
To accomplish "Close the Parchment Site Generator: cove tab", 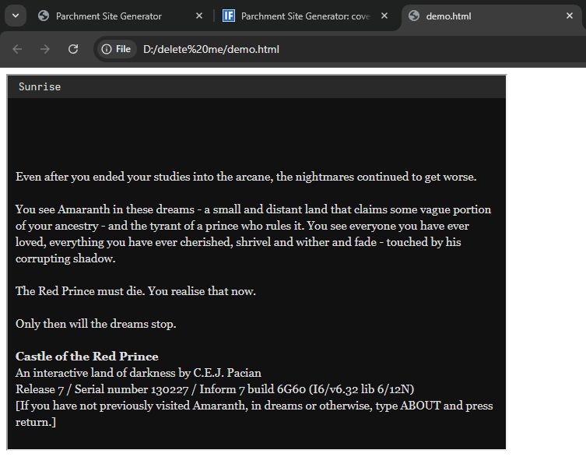I will [384, 16].
